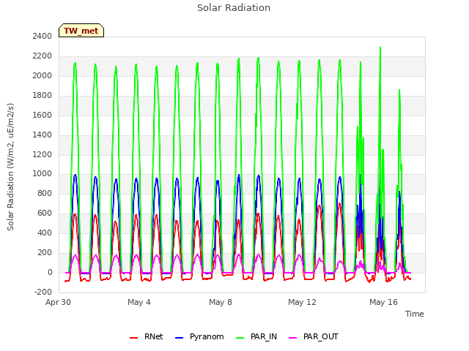Click the Time x-axis label
469x351 pixels.
414,314
